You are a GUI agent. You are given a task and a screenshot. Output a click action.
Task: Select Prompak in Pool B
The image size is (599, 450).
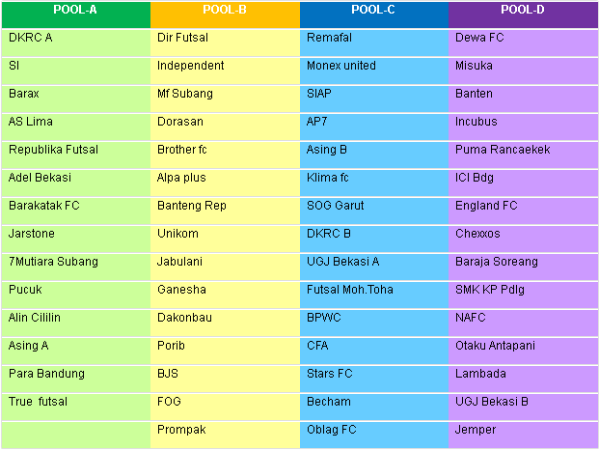tap(181, 430)
